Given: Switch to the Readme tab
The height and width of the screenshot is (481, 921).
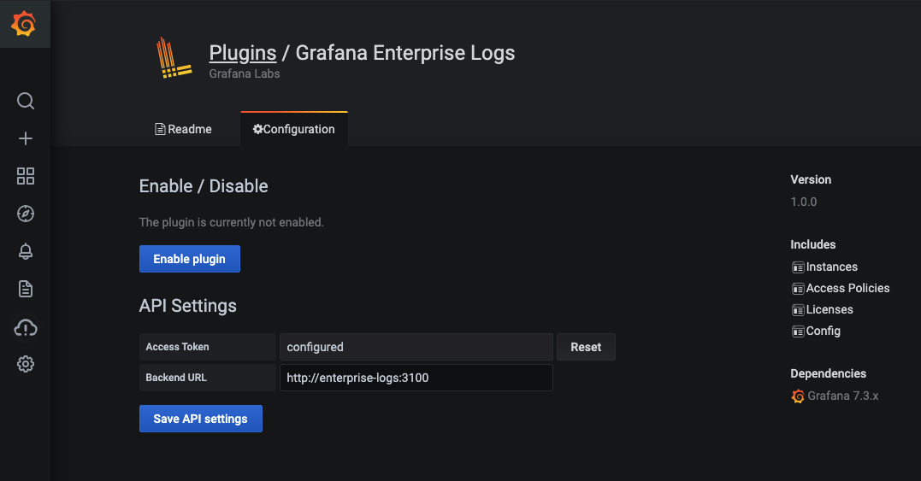Looking at the screenshot, I should [183, 130].
